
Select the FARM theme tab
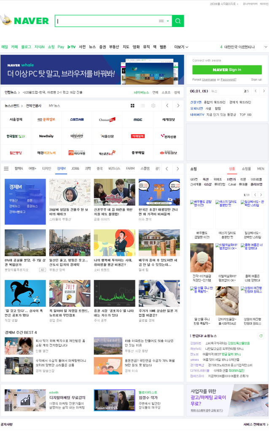(130, 169)
